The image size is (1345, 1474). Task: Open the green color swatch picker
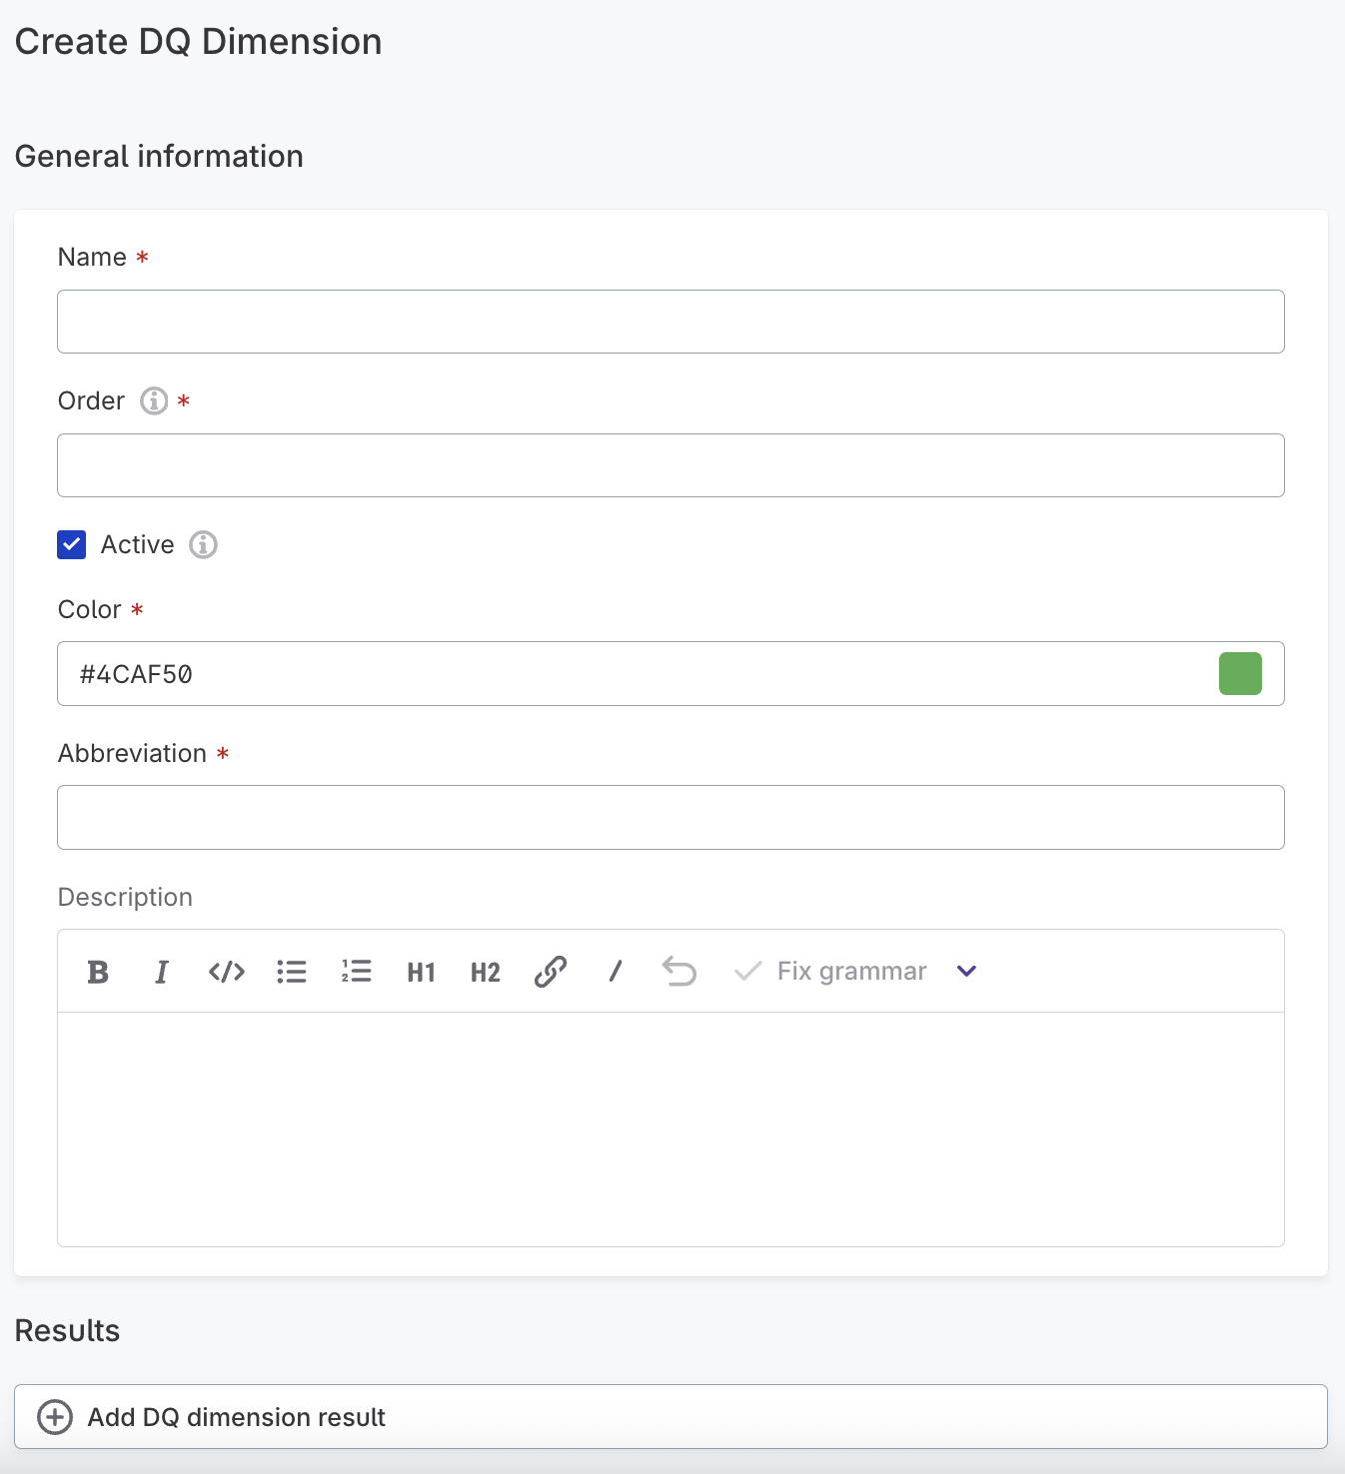click(x=1240, y=674)
